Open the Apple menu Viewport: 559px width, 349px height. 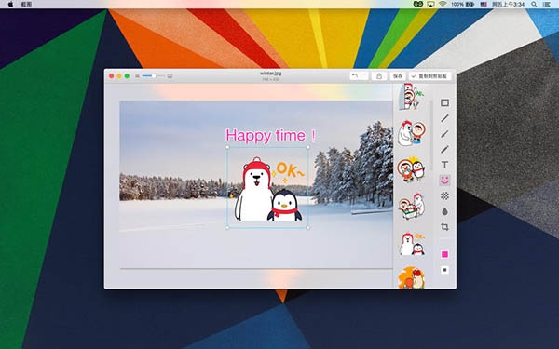click(x=10, y=5)
